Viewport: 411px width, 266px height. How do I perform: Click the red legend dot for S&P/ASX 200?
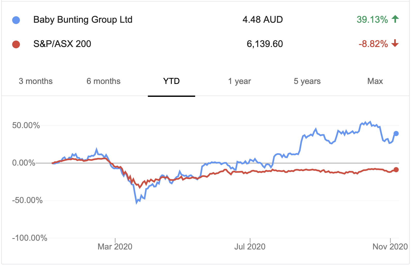[x=16, y=44]
